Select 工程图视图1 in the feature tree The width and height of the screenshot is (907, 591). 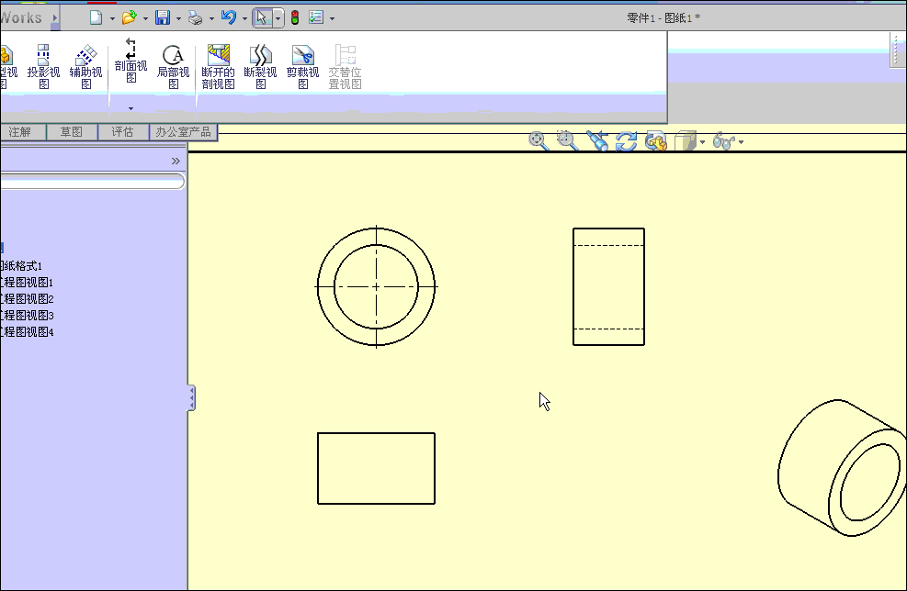pyautogui.click(x=27, y=283)
